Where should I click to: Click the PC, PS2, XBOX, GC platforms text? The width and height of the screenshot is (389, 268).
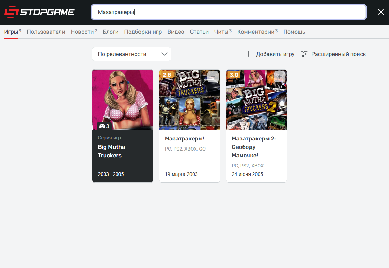coord(185,149)
